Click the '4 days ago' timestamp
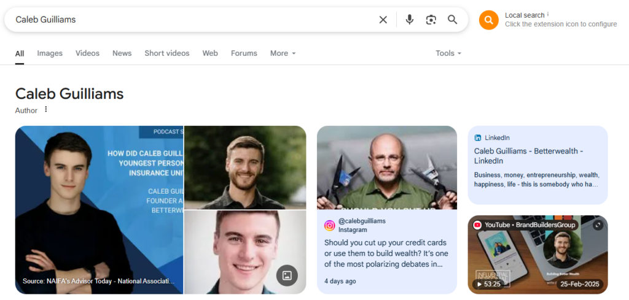The width and height of the screenshot is (629, 300). [340, 281]
